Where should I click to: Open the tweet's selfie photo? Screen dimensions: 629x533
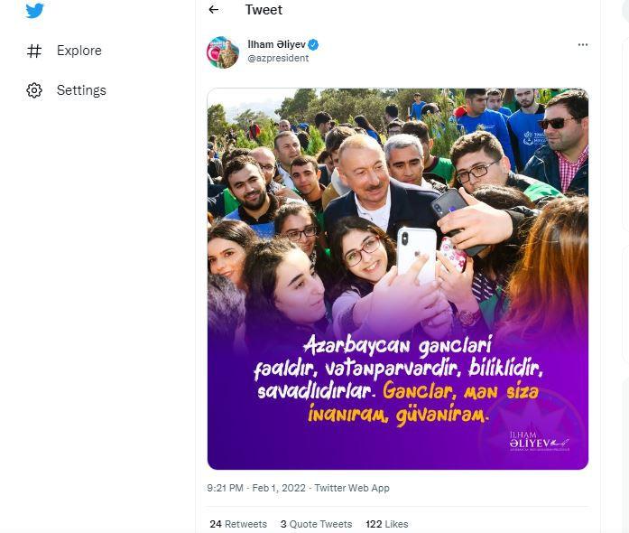tap(397, 208)
